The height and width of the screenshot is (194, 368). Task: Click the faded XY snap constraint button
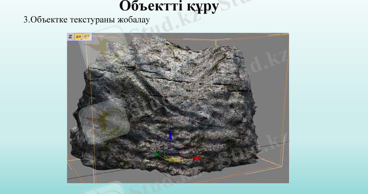87,37
